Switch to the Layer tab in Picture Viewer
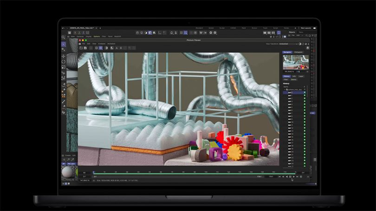The height and width of the screenshot is (211, 376). point(300,76)
